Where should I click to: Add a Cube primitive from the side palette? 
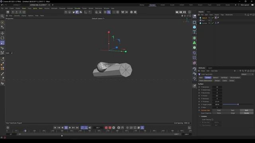[194, 22]
